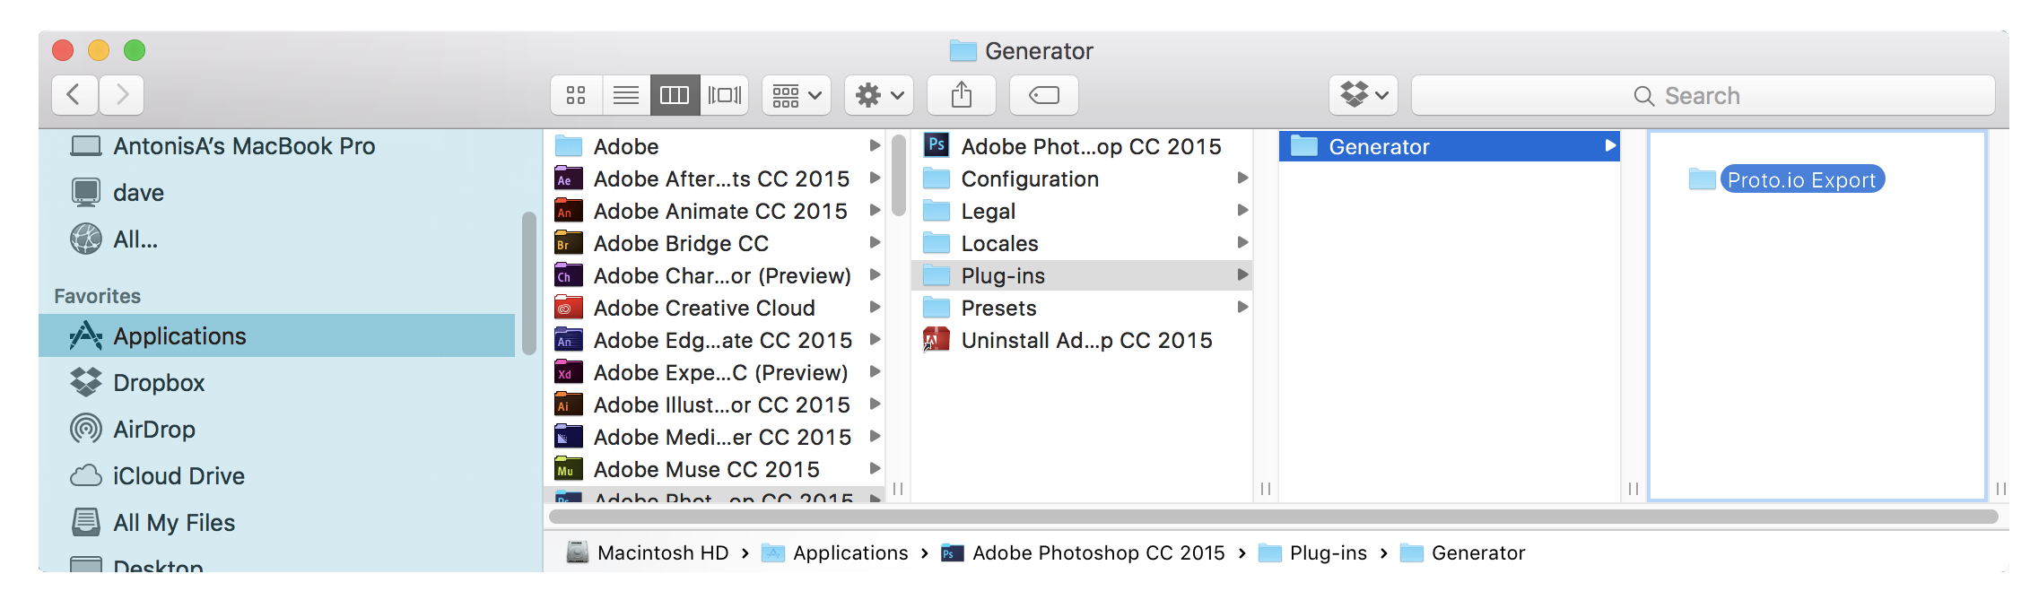This screenshot has height=600, width=2030.
Task: Click the After Effects 'Ae' folder icon
Action: tap(569, 178)
